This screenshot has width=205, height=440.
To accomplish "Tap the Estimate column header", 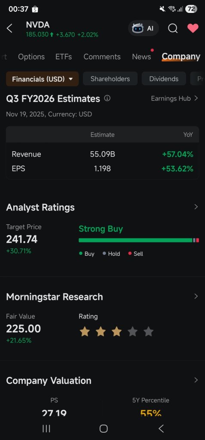I will pyautogui.click(x=102, y=134).
